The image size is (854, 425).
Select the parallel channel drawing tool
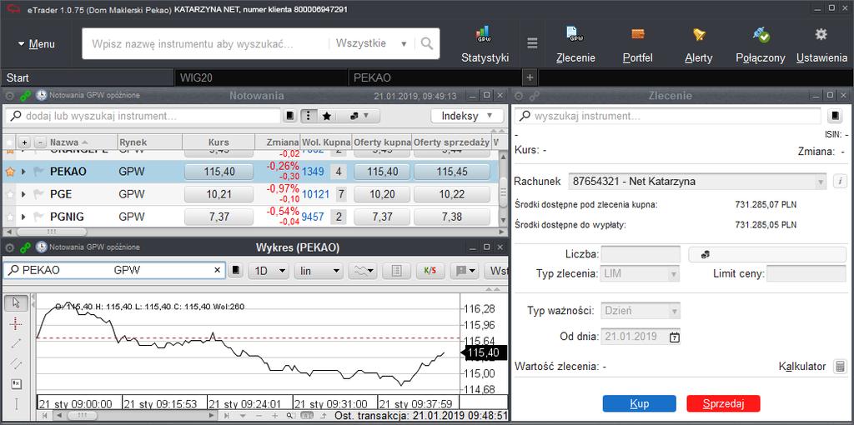click(16, 363)
